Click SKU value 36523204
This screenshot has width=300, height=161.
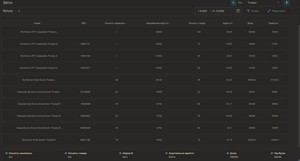coord(85,116)
